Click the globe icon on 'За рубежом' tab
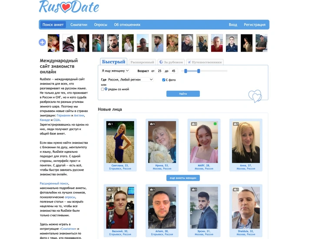This screenshot has height=239, width=318. [x=161, y=62]
